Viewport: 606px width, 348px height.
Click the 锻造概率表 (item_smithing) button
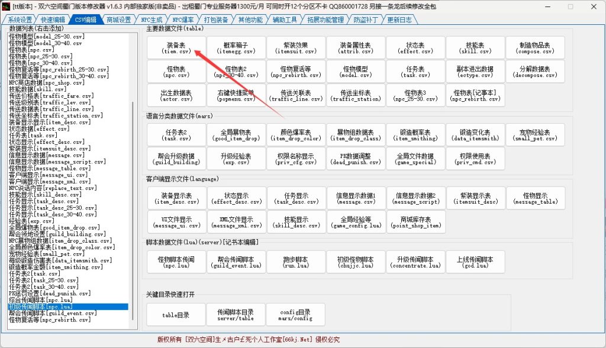[x=415, y=135]
